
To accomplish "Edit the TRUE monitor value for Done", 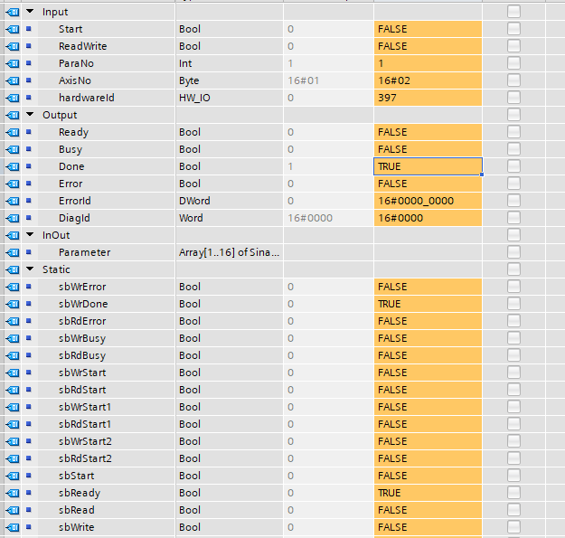I will (x=427, y=166).
